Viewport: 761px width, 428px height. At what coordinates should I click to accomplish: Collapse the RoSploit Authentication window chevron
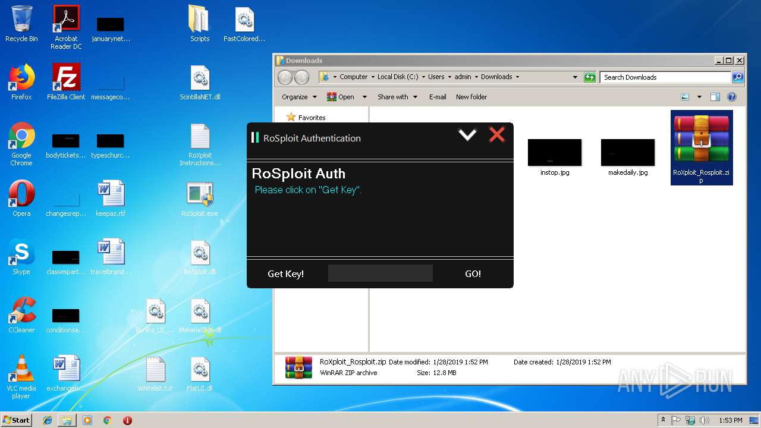coord(467,135)
